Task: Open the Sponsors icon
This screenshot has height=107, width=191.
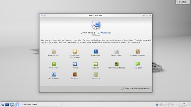Action: click(x=95, y=75)
